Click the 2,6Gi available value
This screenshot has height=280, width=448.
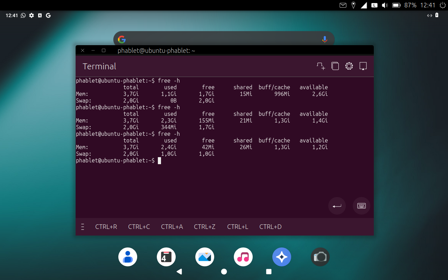point(320,94)
